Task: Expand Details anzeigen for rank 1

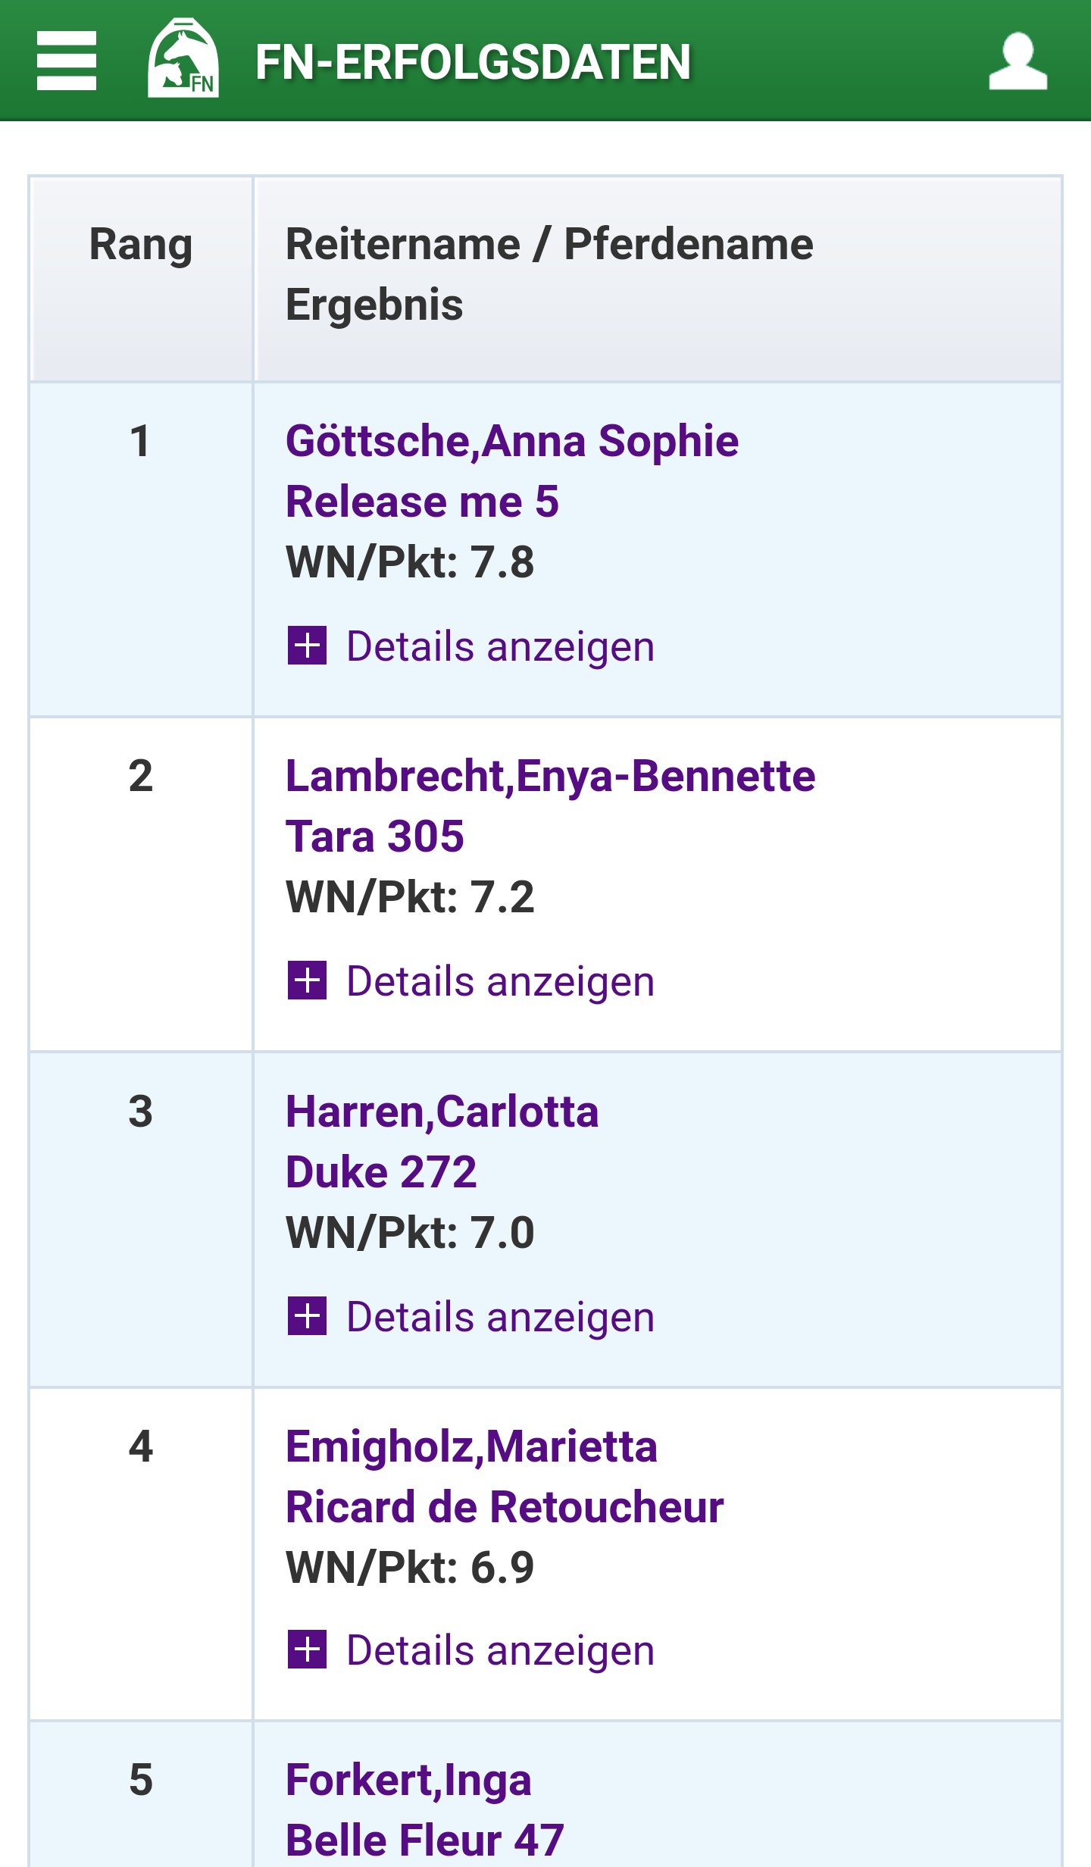Action: pos(500,647)
